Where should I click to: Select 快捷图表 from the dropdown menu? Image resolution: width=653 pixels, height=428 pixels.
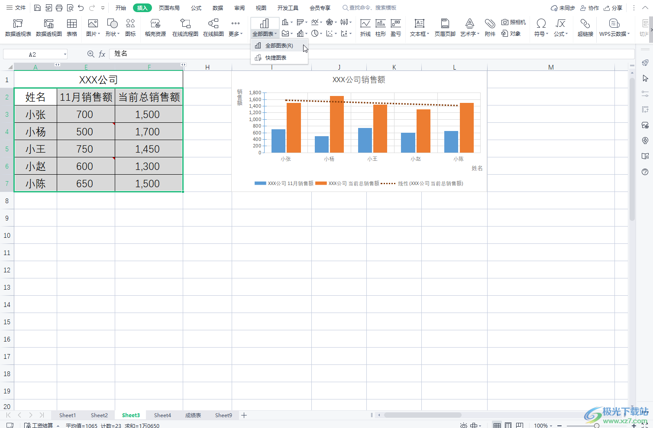[279, 57]
